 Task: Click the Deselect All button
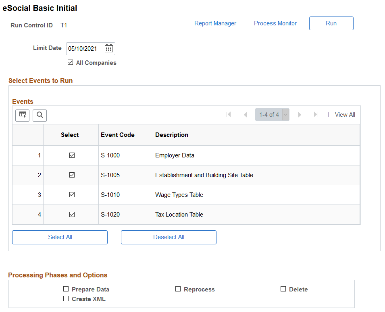169,237
